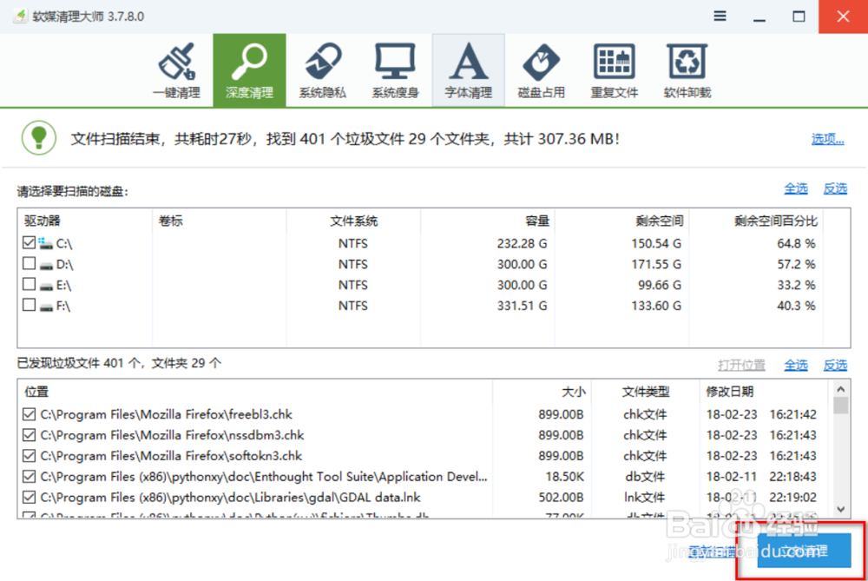This screenshot has width=868, height=581.
Task: Click 打开位置 to open file location
Action: coord(742,364)
